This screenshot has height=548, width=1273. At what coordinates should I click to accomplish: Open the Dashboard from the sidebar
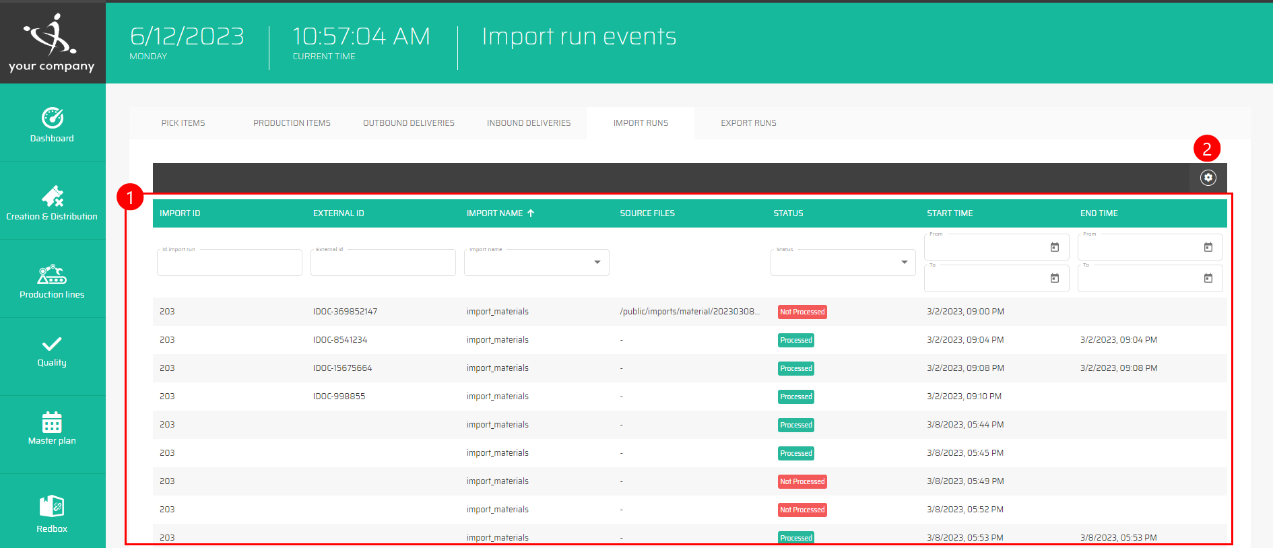(x=52, y=125)
